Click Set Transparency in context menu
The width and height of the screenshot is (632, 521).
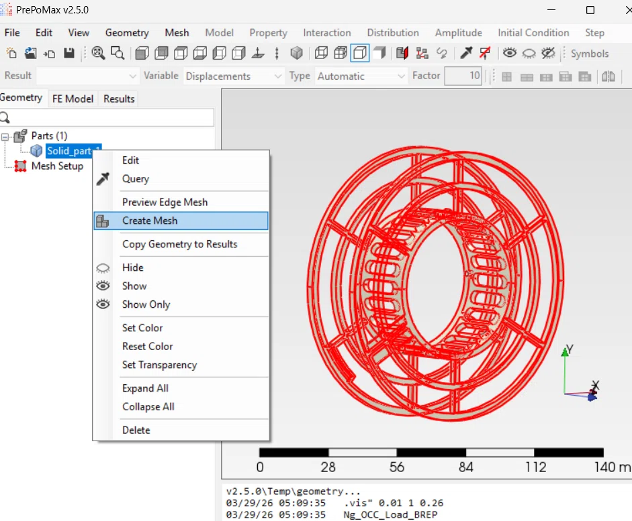[x=181, y=365]
